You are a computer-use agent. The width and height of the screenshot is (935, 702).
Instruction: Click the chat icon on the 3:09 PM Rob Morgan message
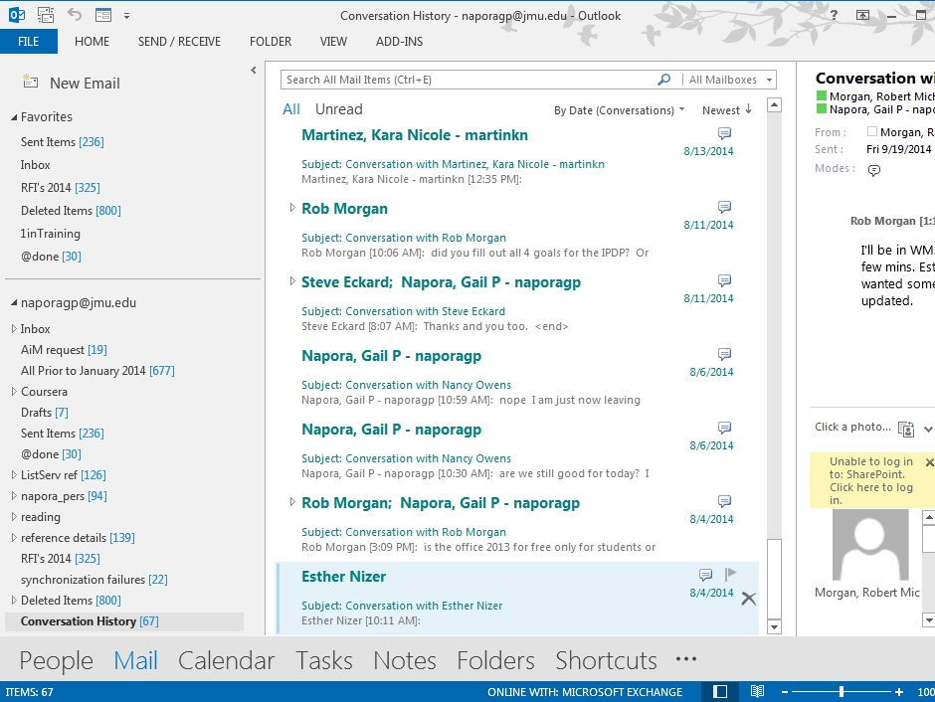(x=724, y=501)
